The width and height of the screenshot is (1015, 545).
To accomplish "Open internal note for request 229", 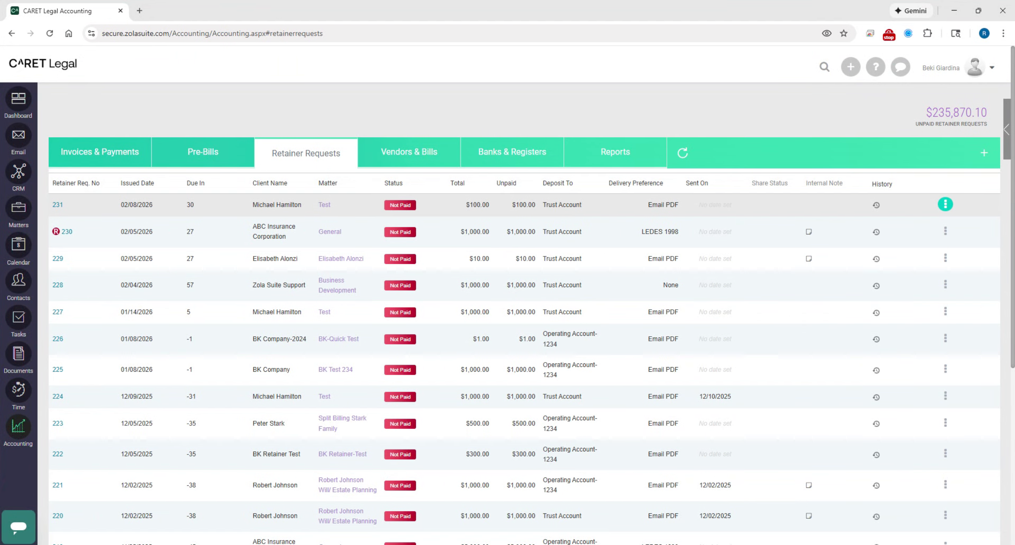I will point(809,259).
